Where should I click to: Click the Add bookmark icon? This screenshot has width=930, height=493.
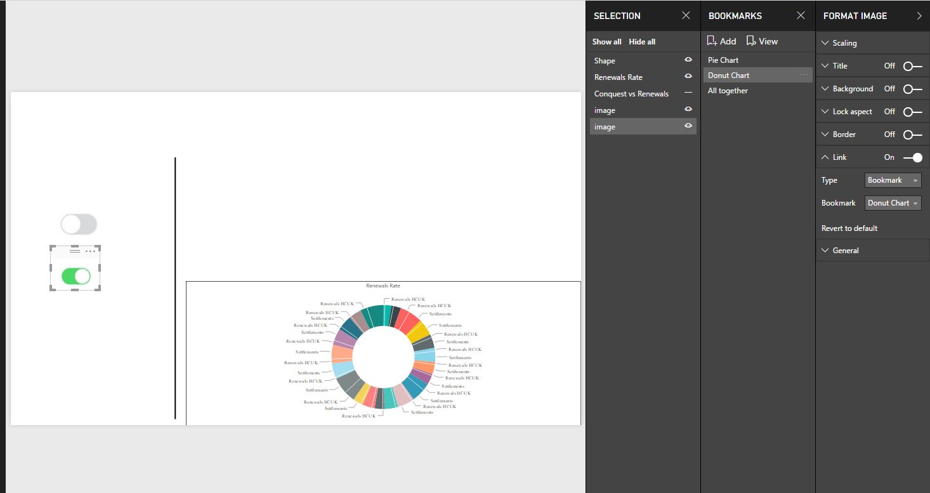coord(712,41)
